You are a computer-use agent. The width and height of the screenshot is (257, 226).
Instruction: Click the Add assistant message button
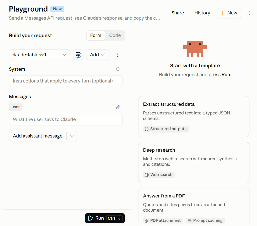point(38,136)
